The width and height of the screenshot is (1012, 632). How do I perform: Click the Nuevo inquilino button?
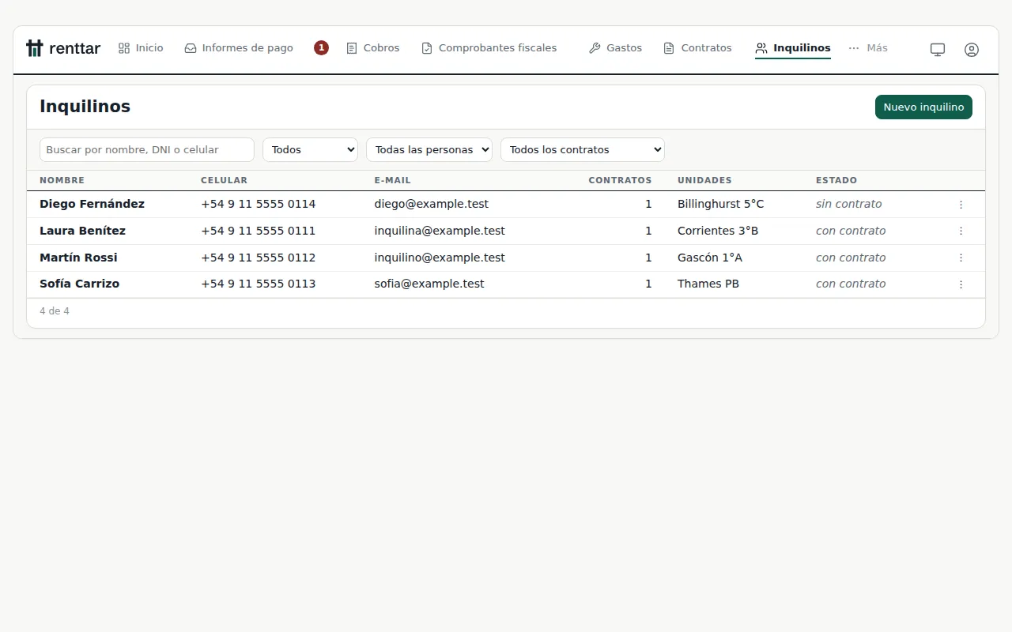point(923,107)
